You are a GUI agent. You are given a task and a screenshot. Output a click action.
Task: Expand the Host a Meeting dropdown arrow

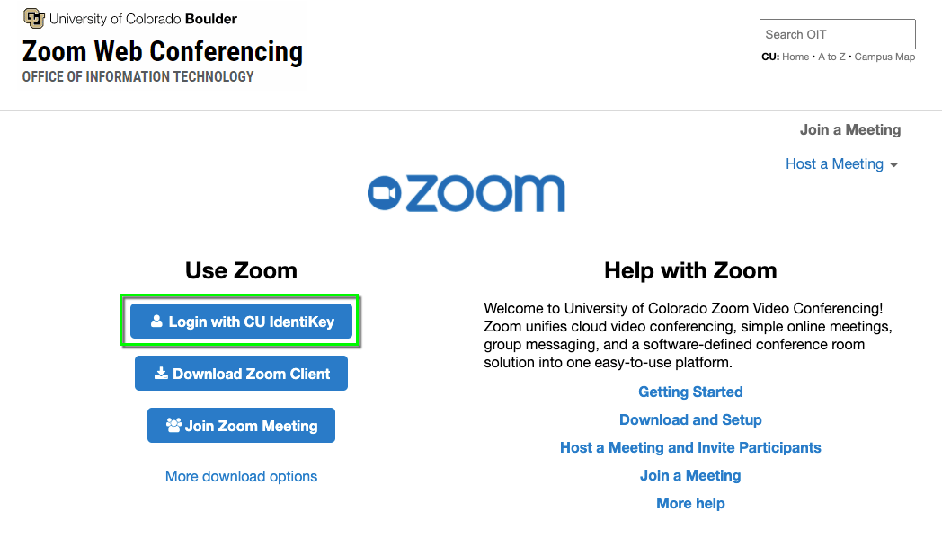pyautogui.click(x=894, y=165)
